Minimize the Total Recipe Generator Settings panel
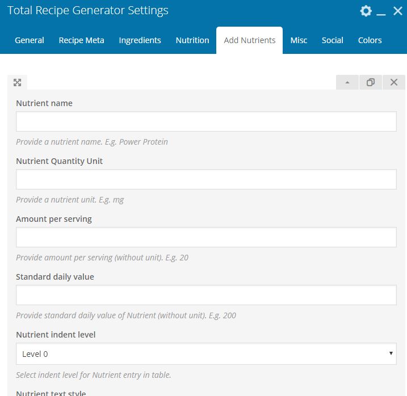Viewport: 407px width, 396px height. tap(381, 11)
